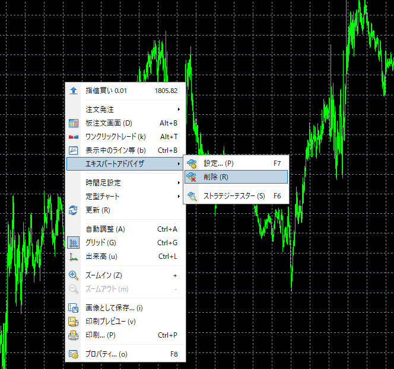394x369 pixels.
Task: Choose 画像として保存... (i) entry
Action: coord(125,308)
